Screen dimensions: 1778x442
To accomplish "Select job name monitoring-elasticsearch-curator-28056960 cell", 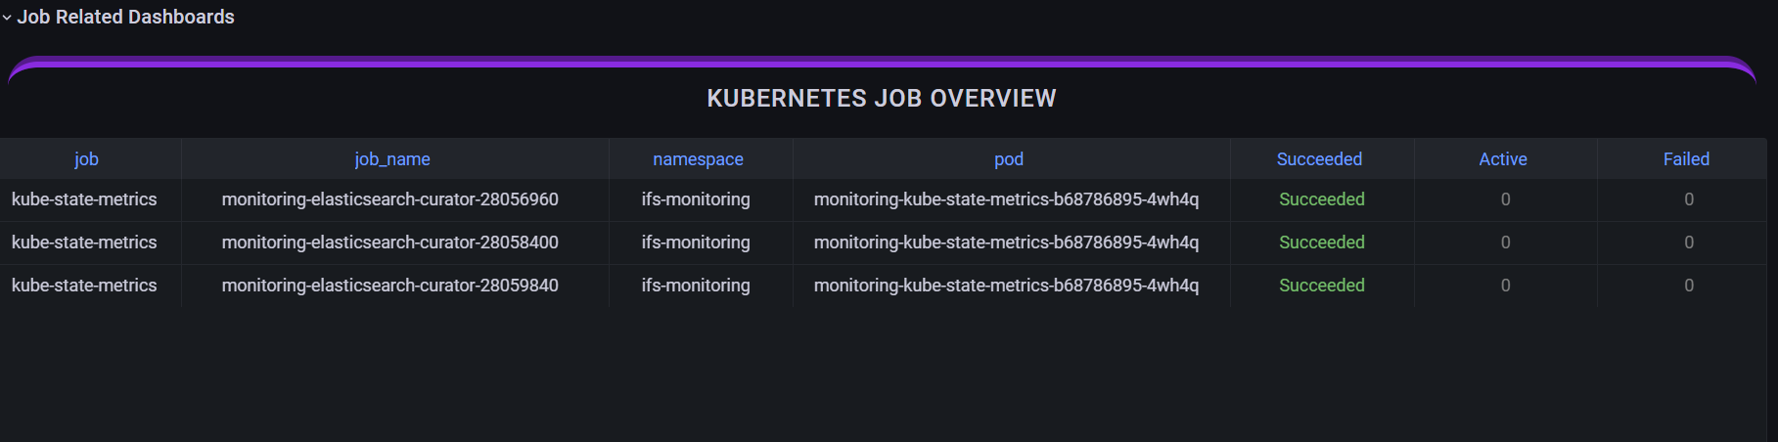I will point(389,199).
